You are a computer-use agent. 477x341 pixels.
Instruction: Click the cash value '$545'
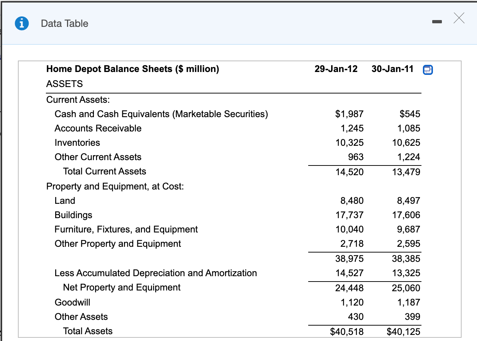[x=410, y=114]
